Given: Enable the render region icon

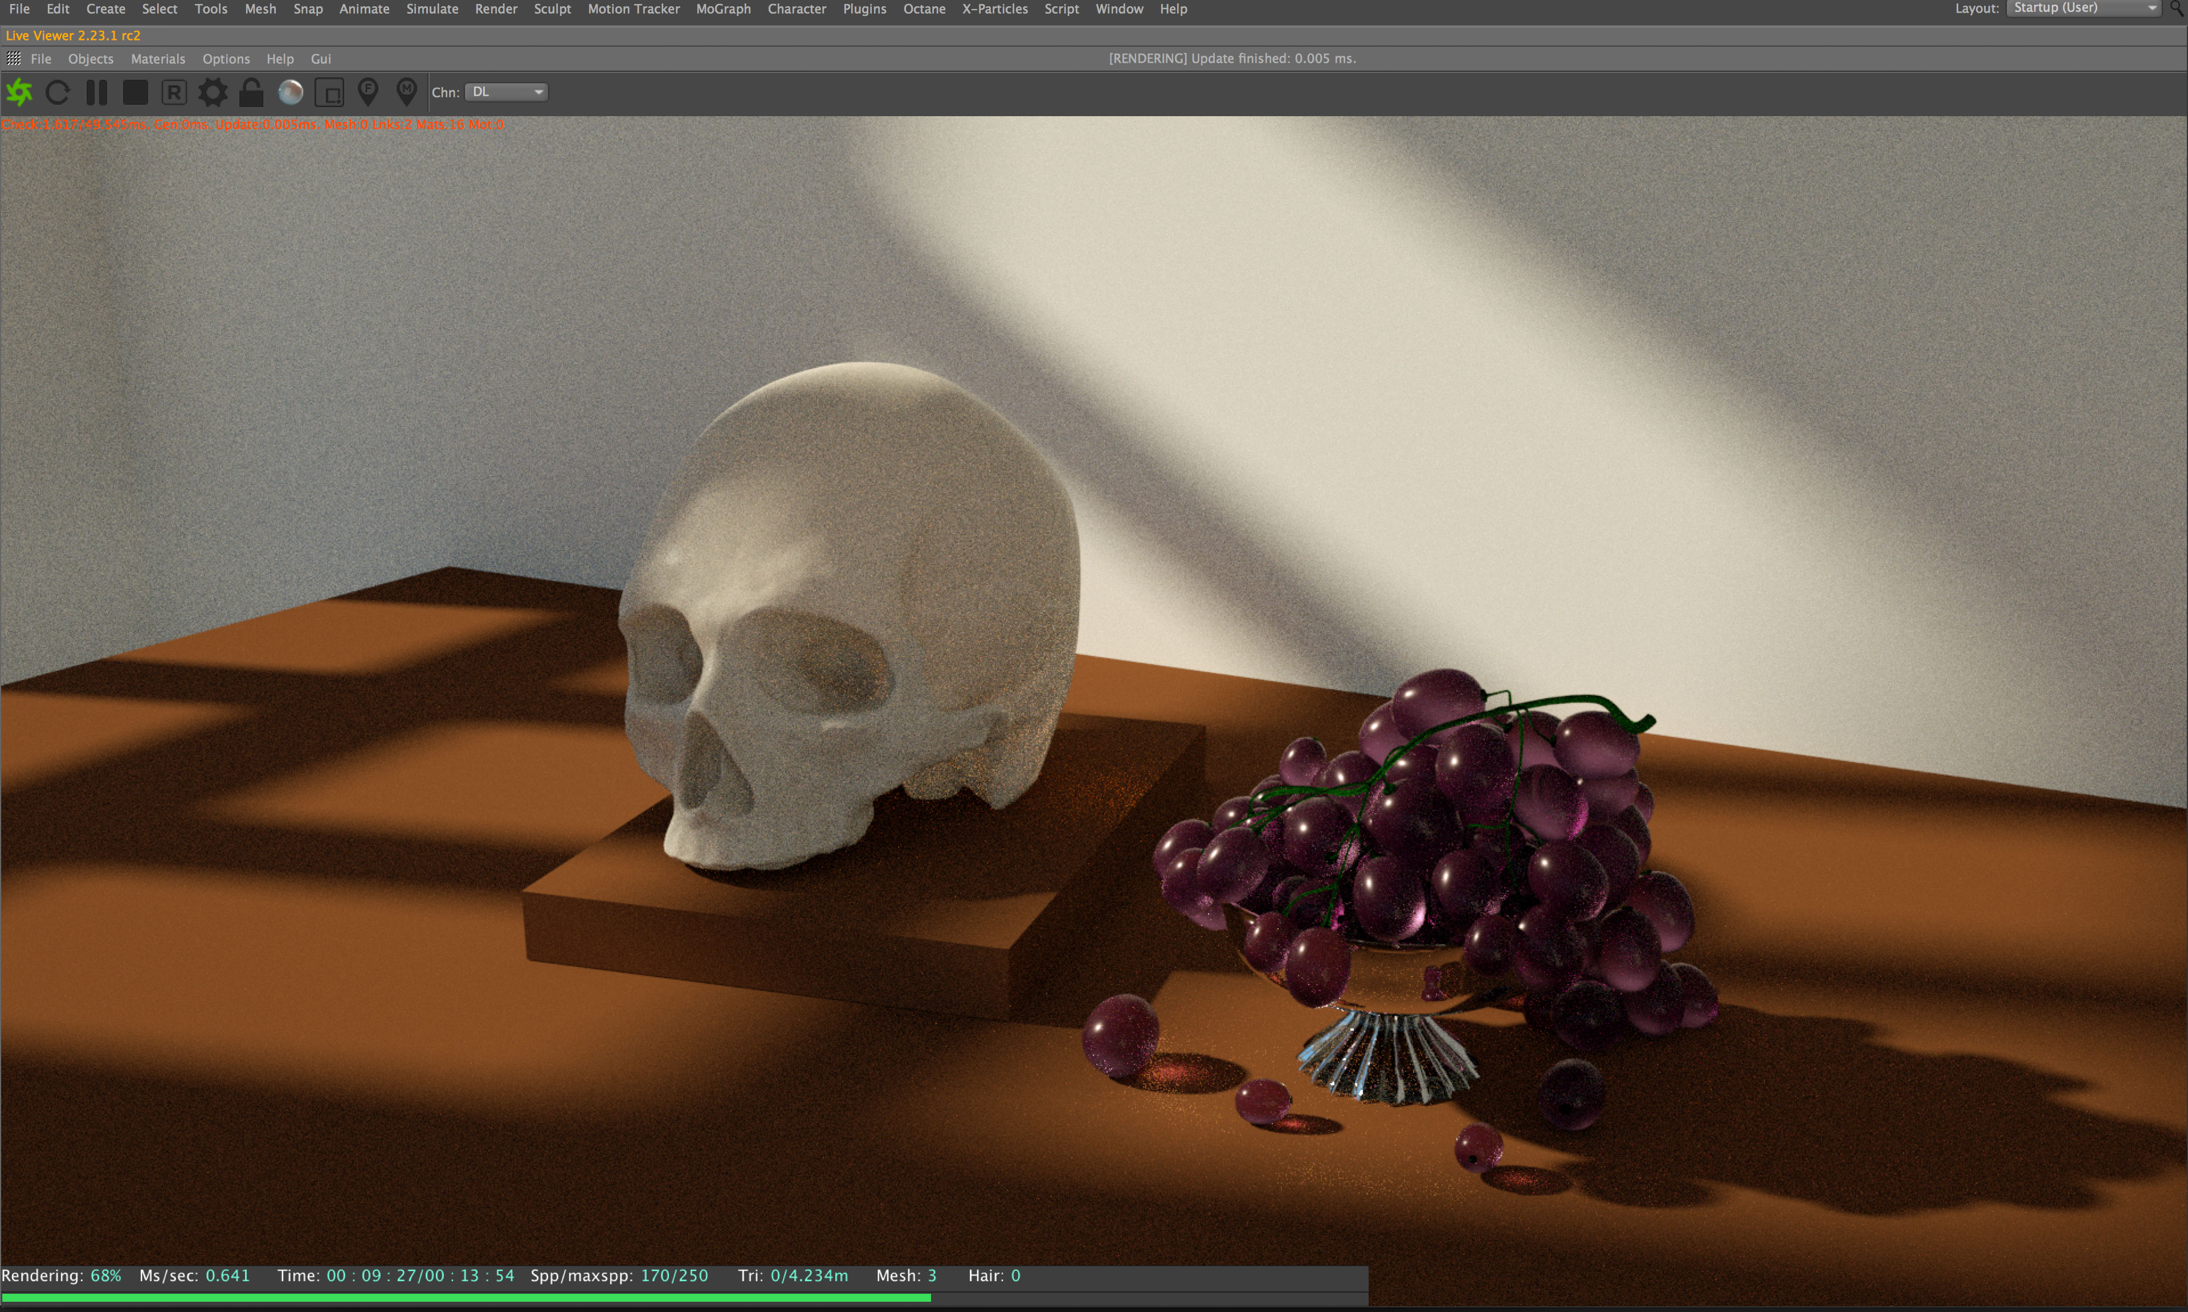Looking at the screenshot, I should tap(329, 92).
